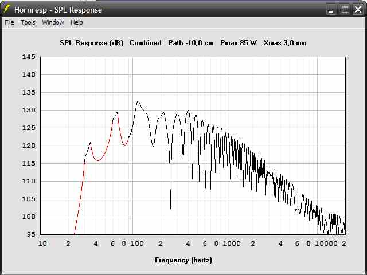Click the 115 value on the dB axis
Viewport: 367px width, 275px height.
[x=29, y=163]
